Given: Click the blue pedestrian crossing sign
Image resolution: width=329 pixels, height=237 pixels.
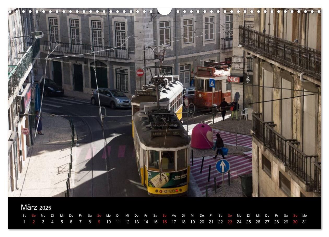Looking at the screenshot, I should [x=212, y=83].
